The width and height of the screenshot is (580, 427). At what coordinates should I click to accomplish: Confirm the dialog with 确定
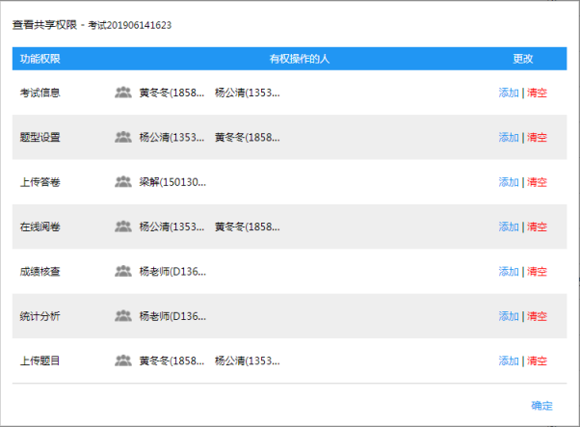pos(541,405)
